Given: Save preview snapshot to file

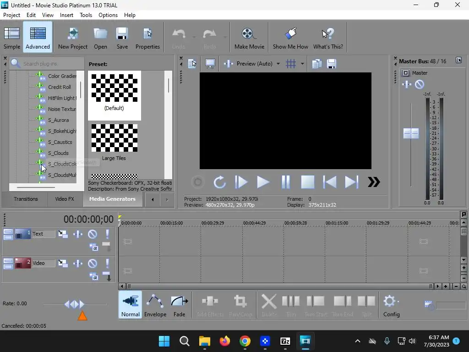Looking at the screenshot, I should (x=332, y=64).
